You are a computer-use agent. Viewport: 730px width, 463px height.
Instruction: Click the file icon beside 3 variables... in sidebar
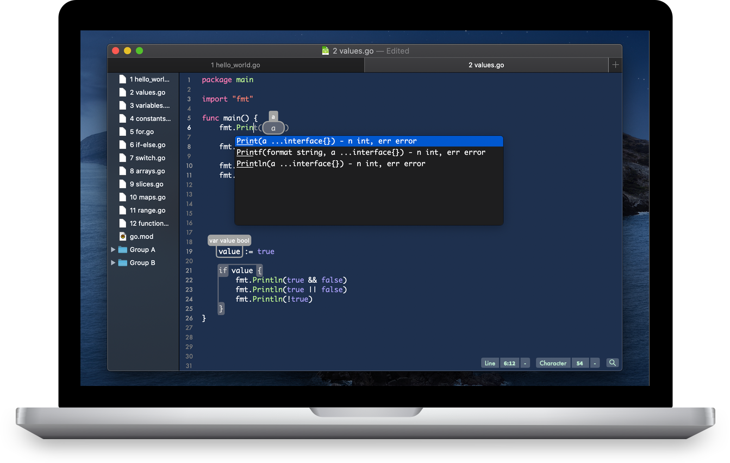click(123, 105)
